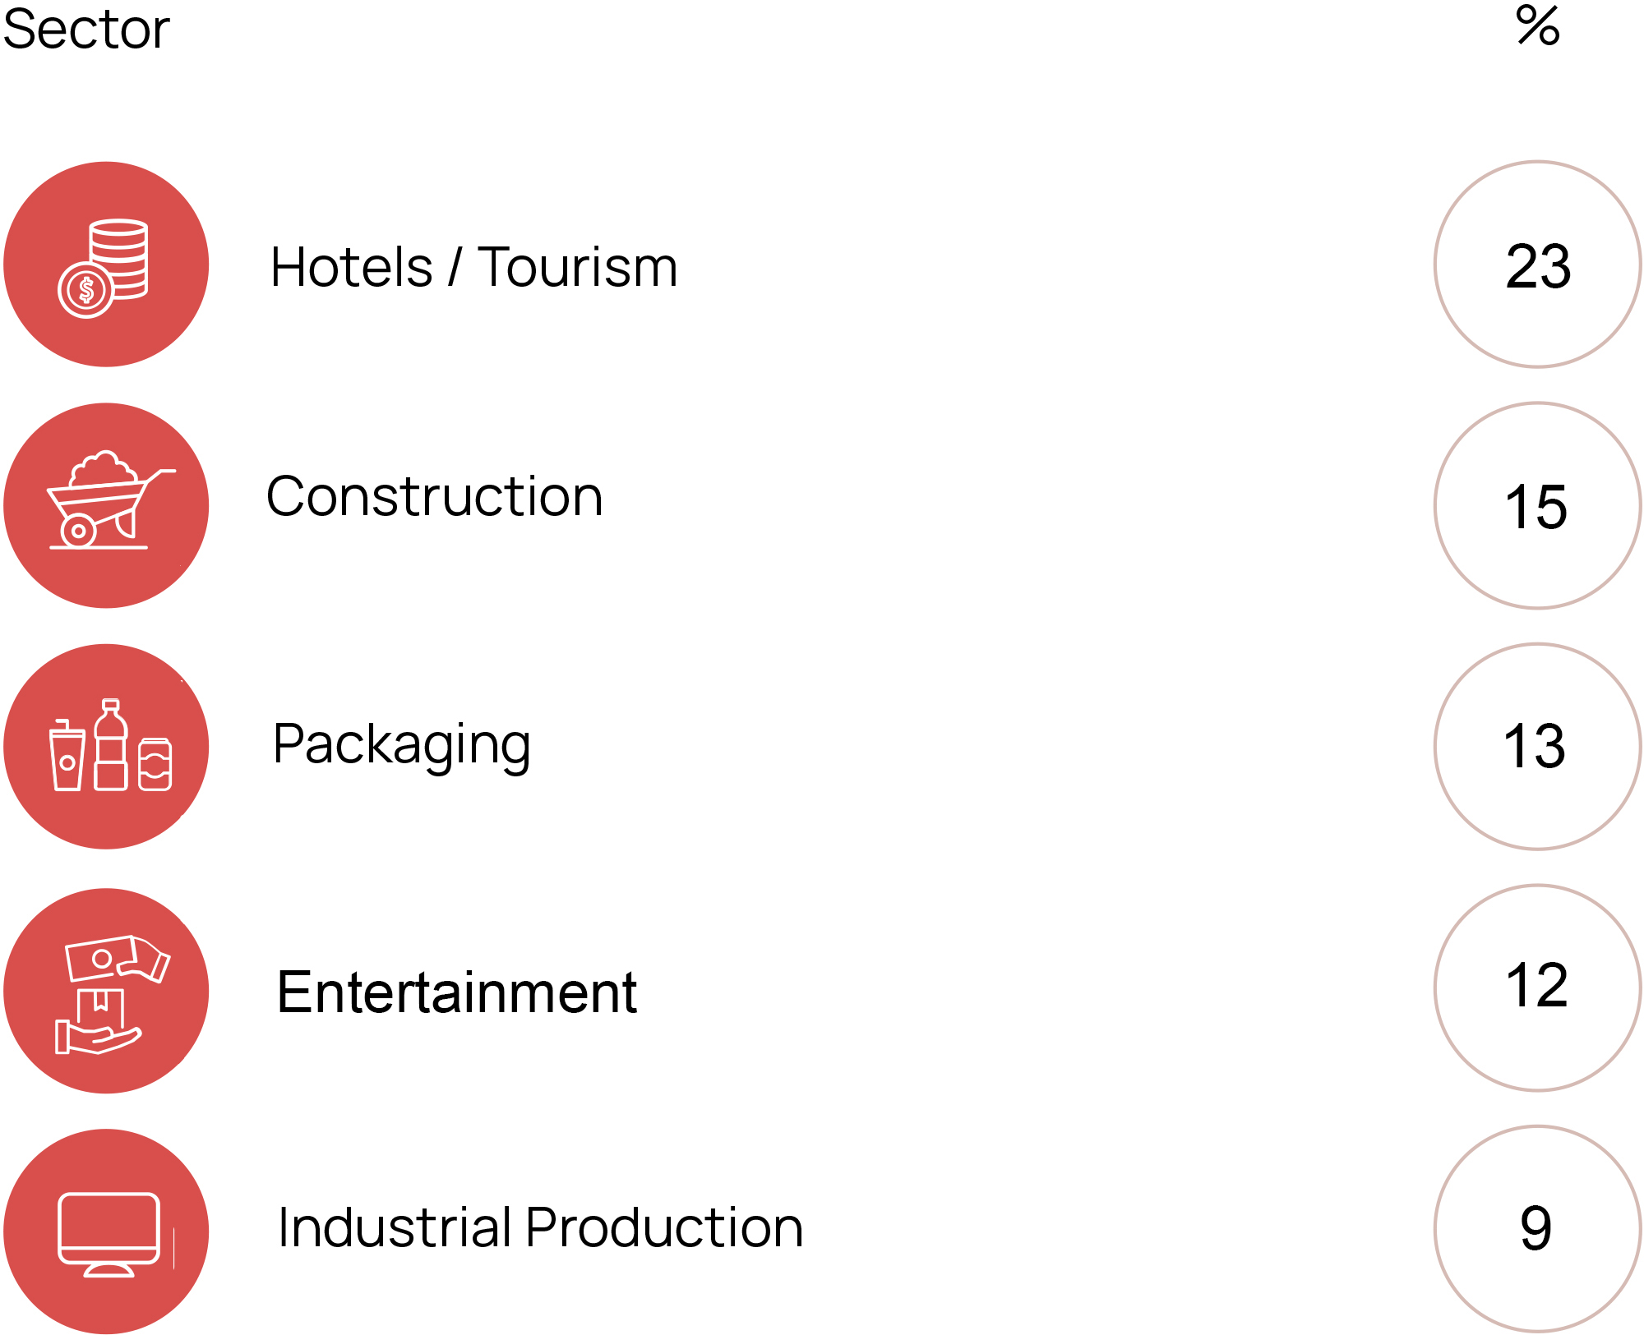Click the Packaging sector text
The image size is (1644, 1335).
(401, 744)
